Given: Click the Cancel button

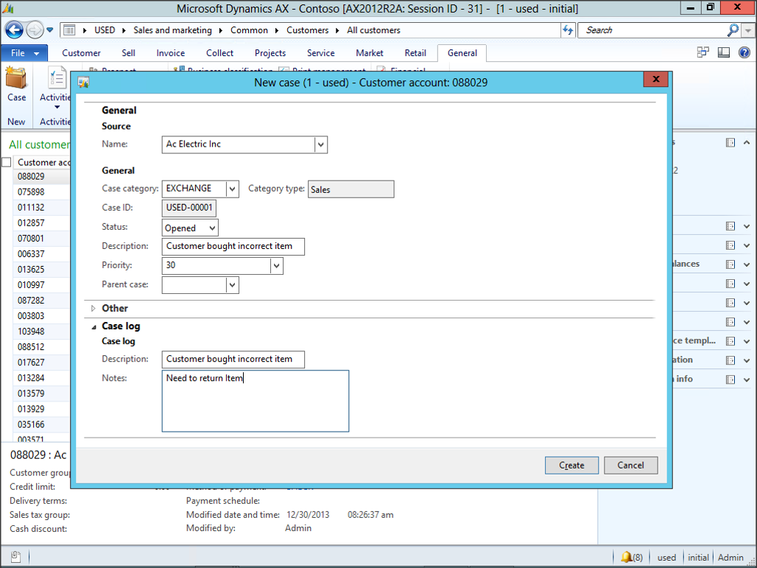Looking at the screenshot, I should (630, 465).
